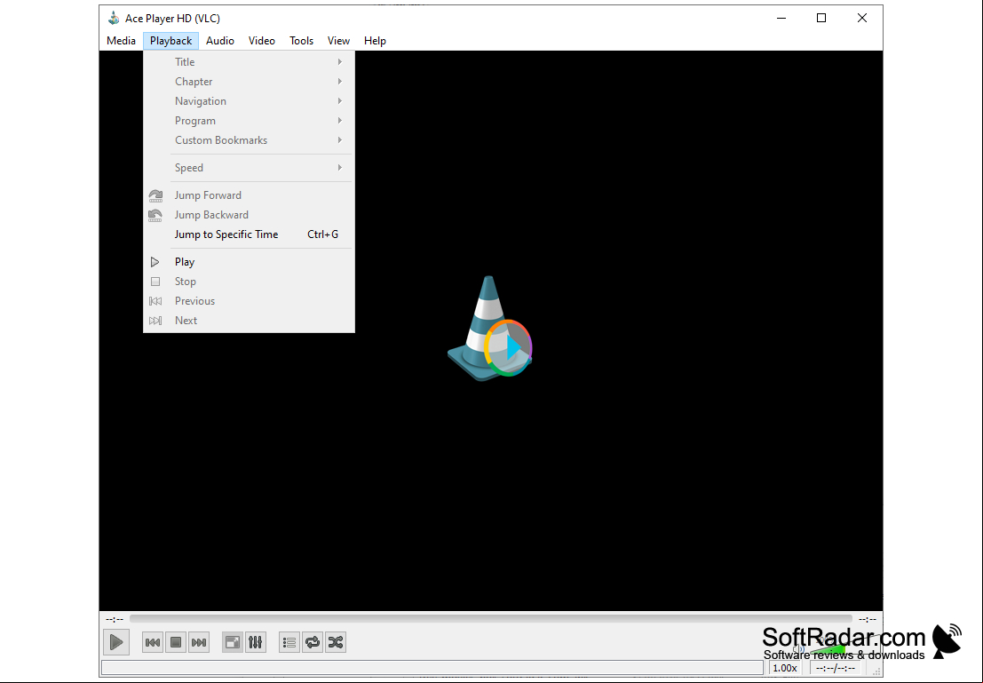The width and height of the screenshot is (983, 683).
Task: Click the stop playback button in the toolbar
Action: click(x=176, y=642)
